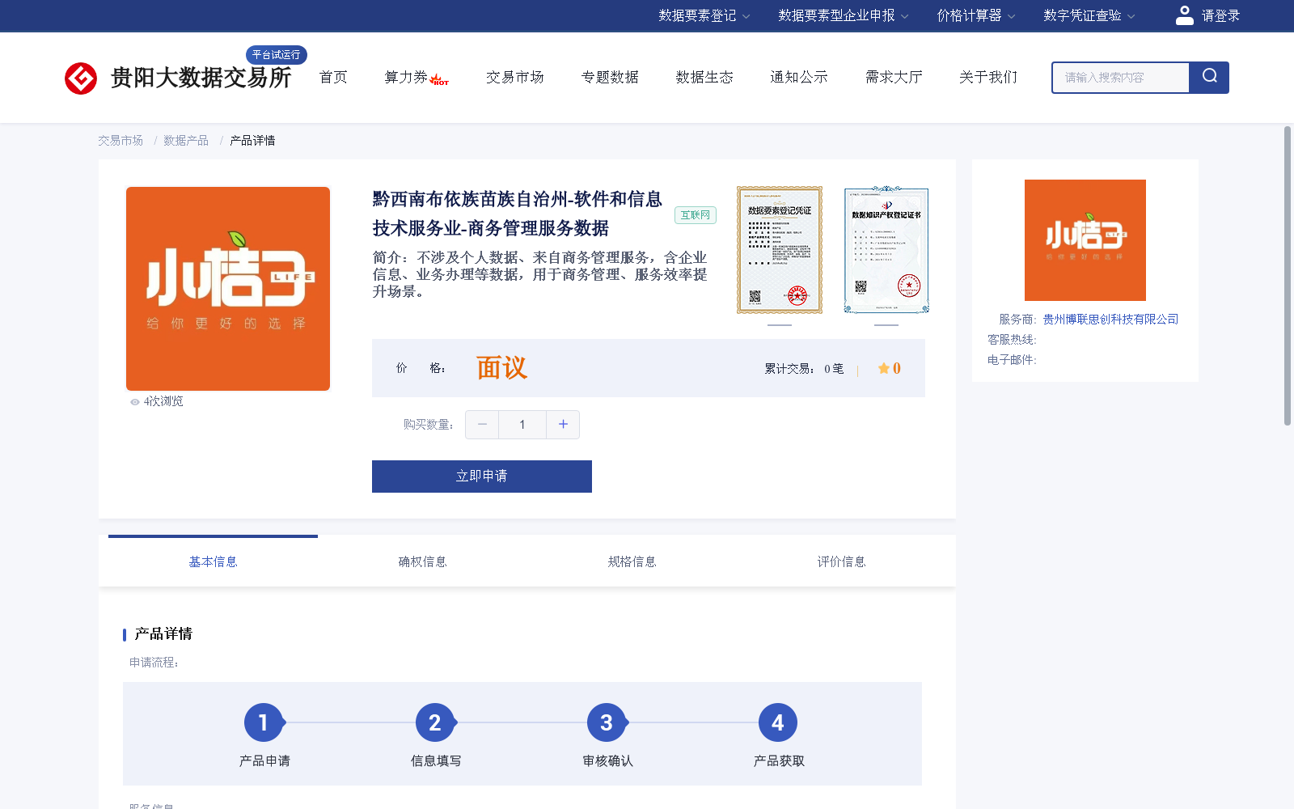Click the orange star rating icon
This screenshot has height=809, width=1294.
(883, 368)
